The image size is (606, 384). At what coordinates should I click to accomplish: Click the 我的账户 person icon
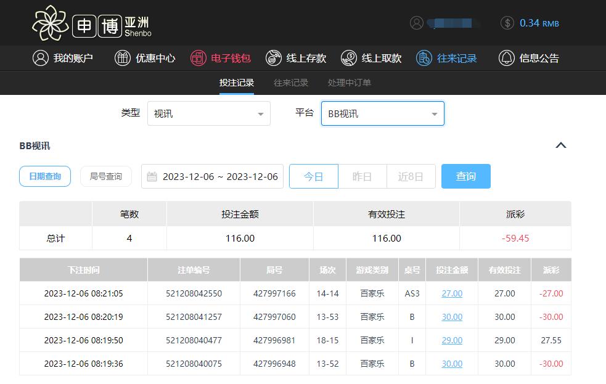tap(41, 58)
